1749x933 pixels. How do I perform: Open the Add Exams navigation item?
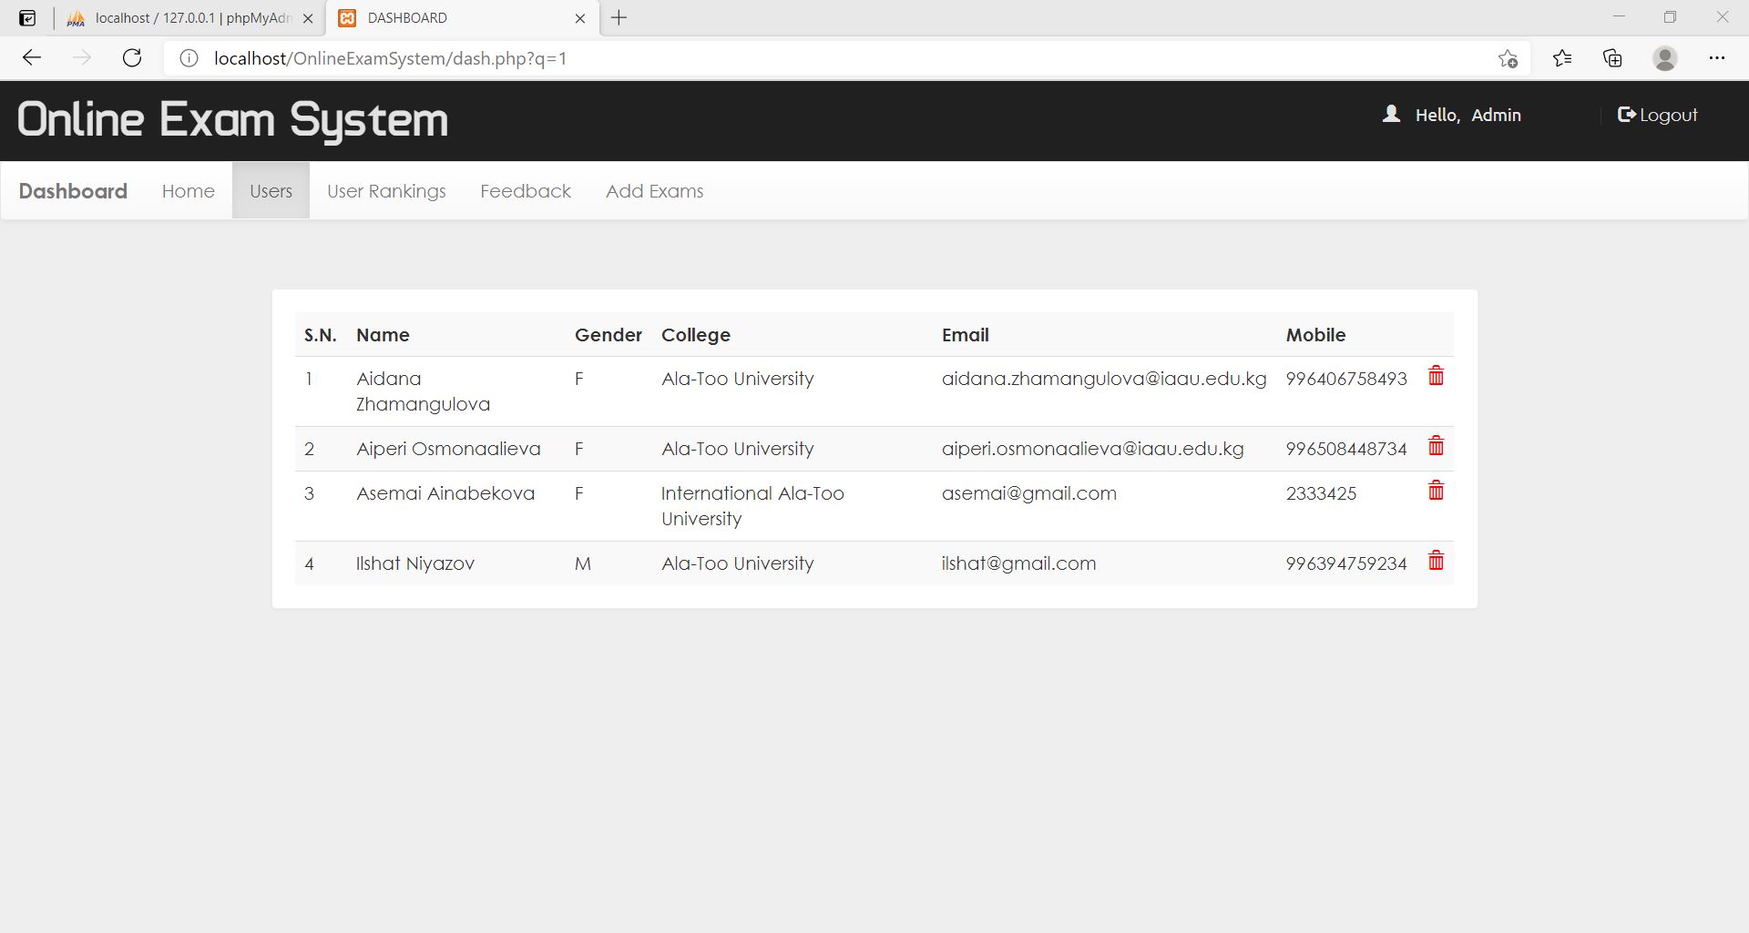click(655, 191)
